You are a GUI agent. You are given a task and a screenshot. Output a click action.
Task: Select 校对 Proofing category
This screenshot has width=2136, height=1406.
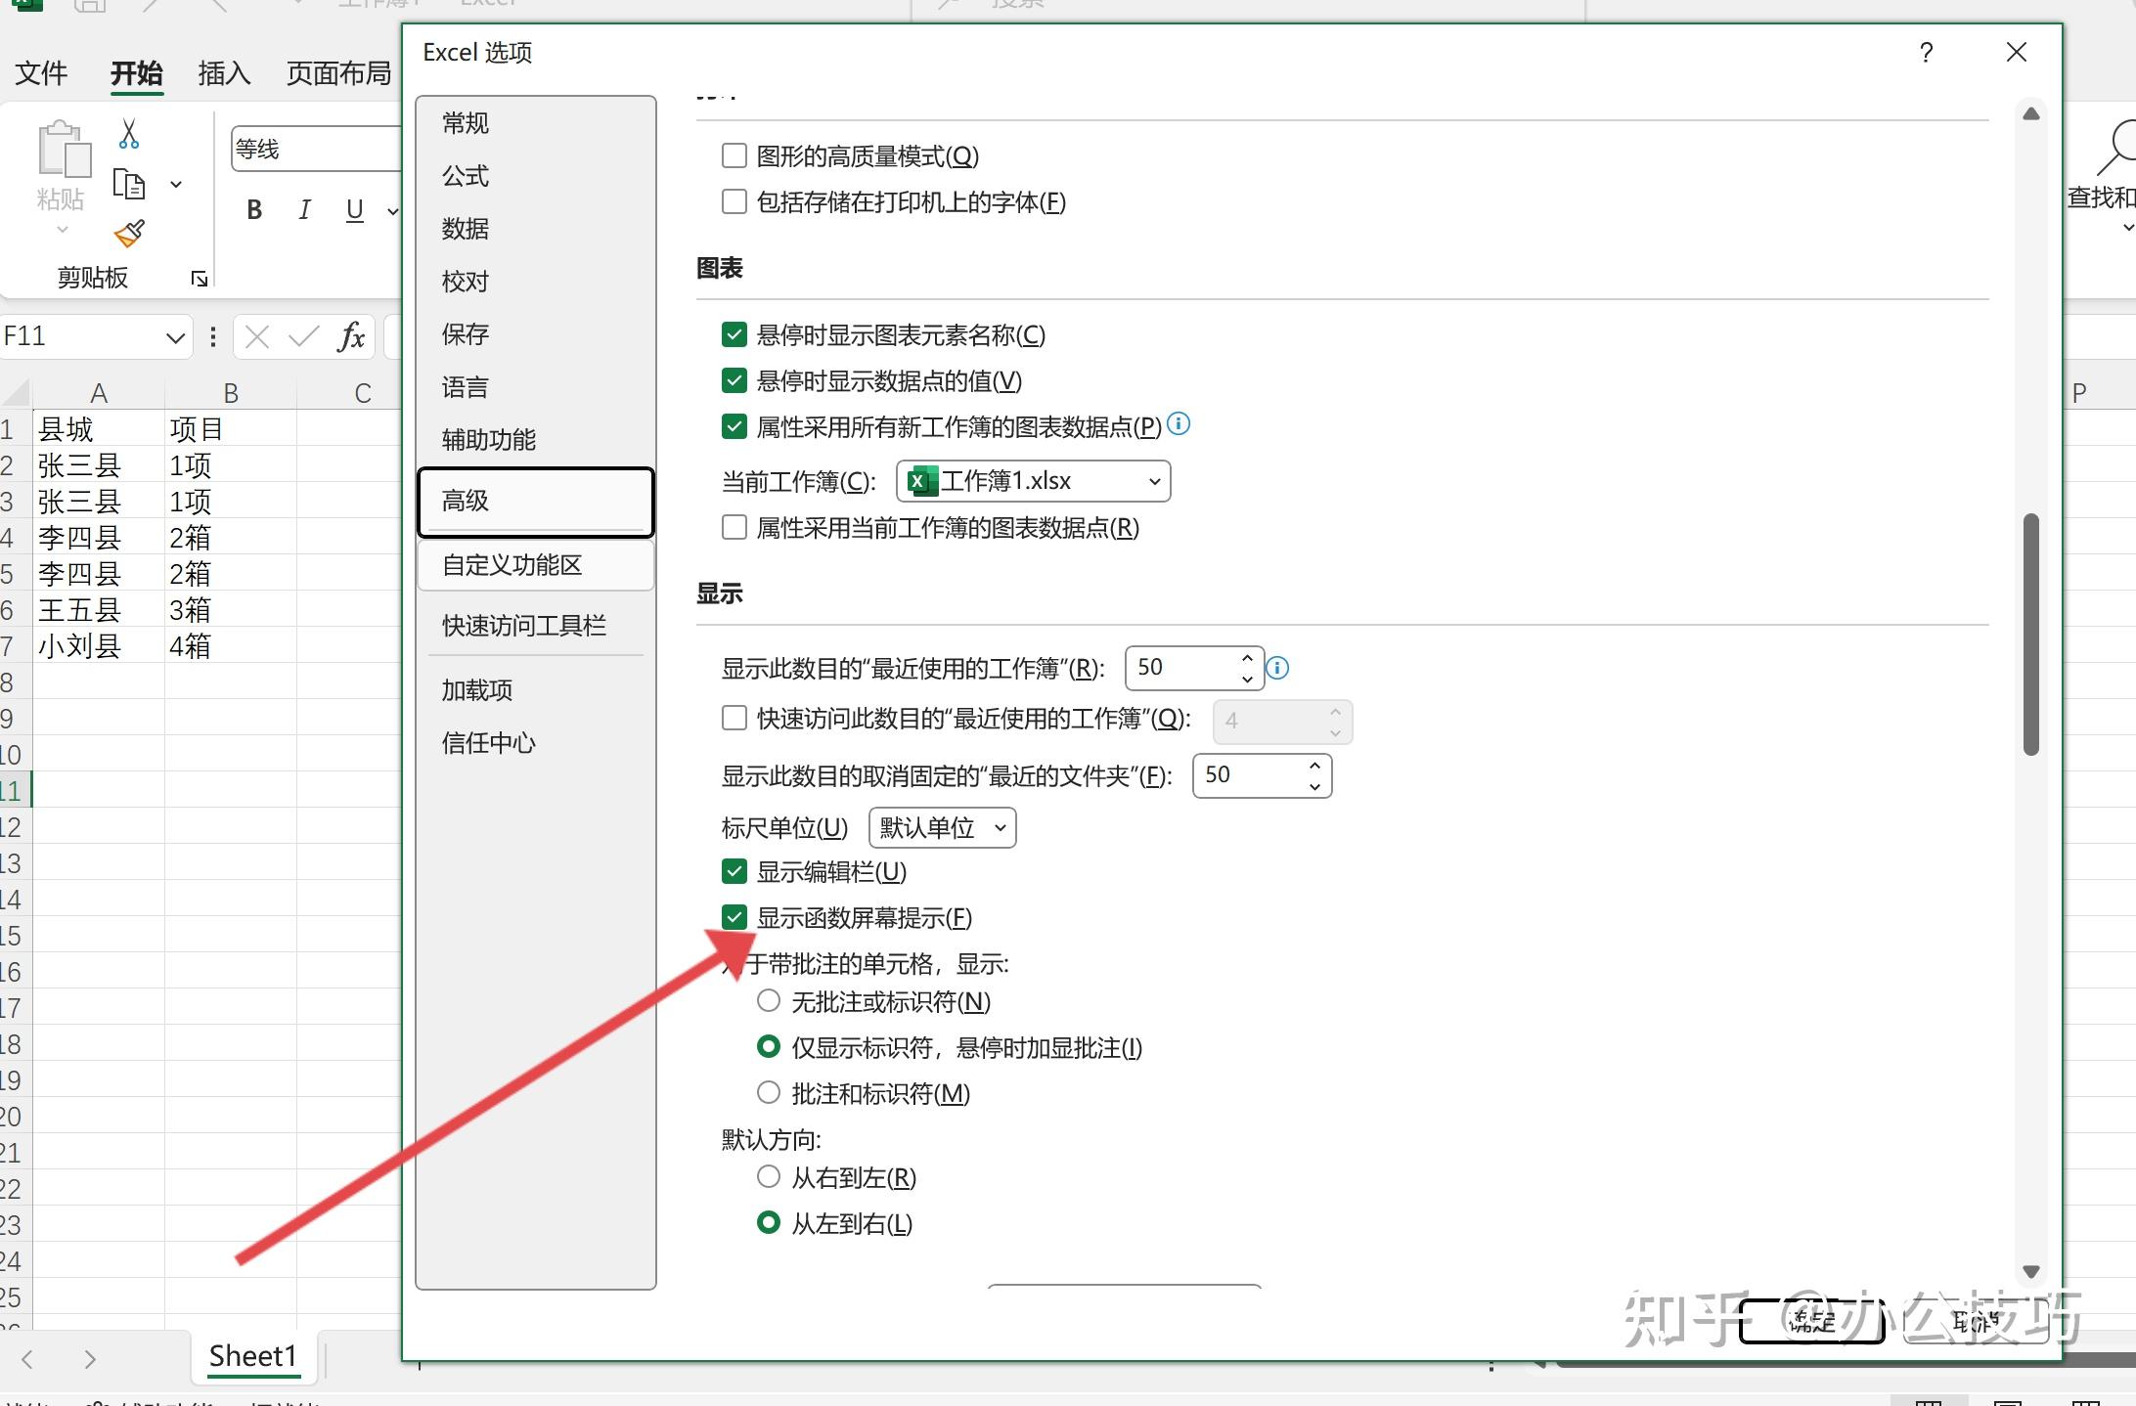536,282
